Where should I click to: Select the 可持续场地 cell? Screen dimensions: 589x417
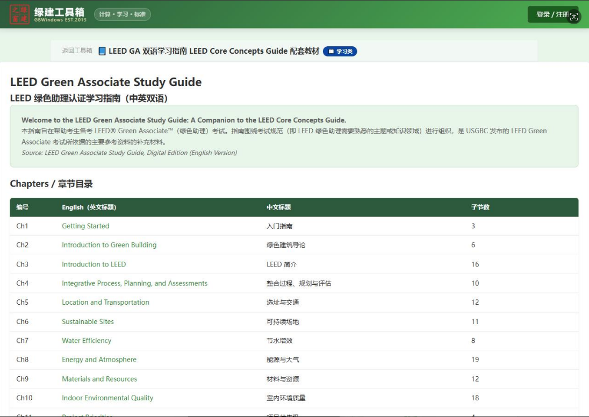(x=283, y=322)
